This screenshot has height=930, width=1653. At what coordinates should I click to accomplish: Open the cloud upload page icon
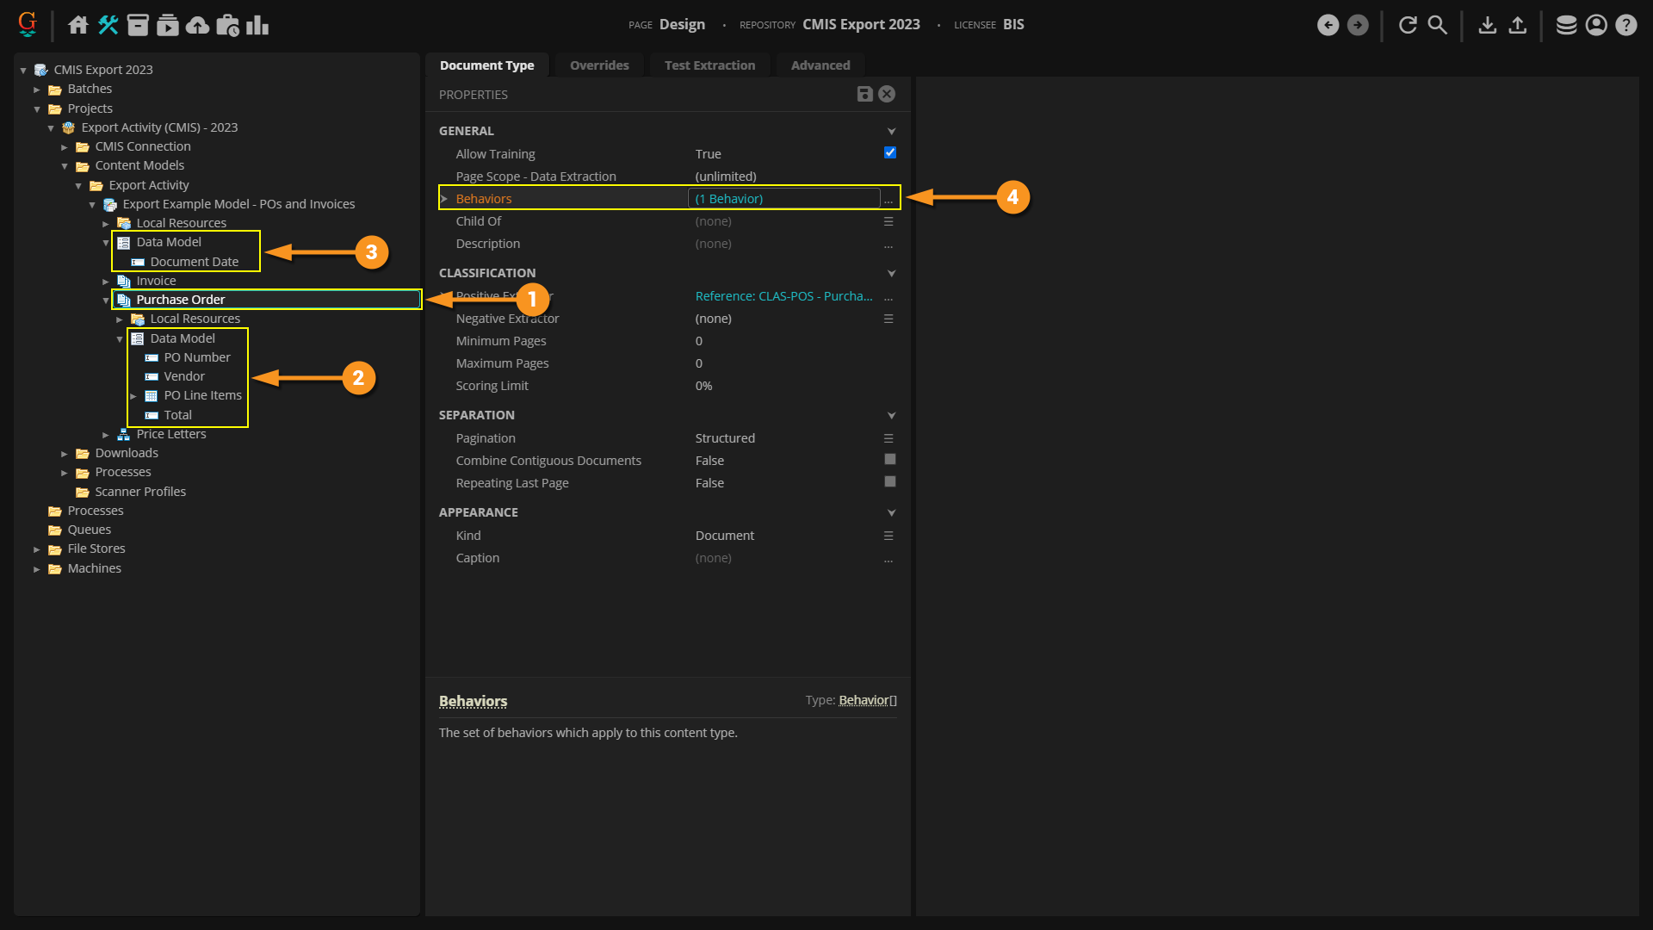coord(197,25)
